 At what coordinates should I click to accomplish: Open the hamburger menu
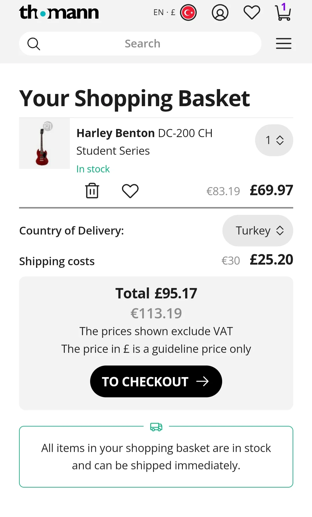(x=283, y=44)
